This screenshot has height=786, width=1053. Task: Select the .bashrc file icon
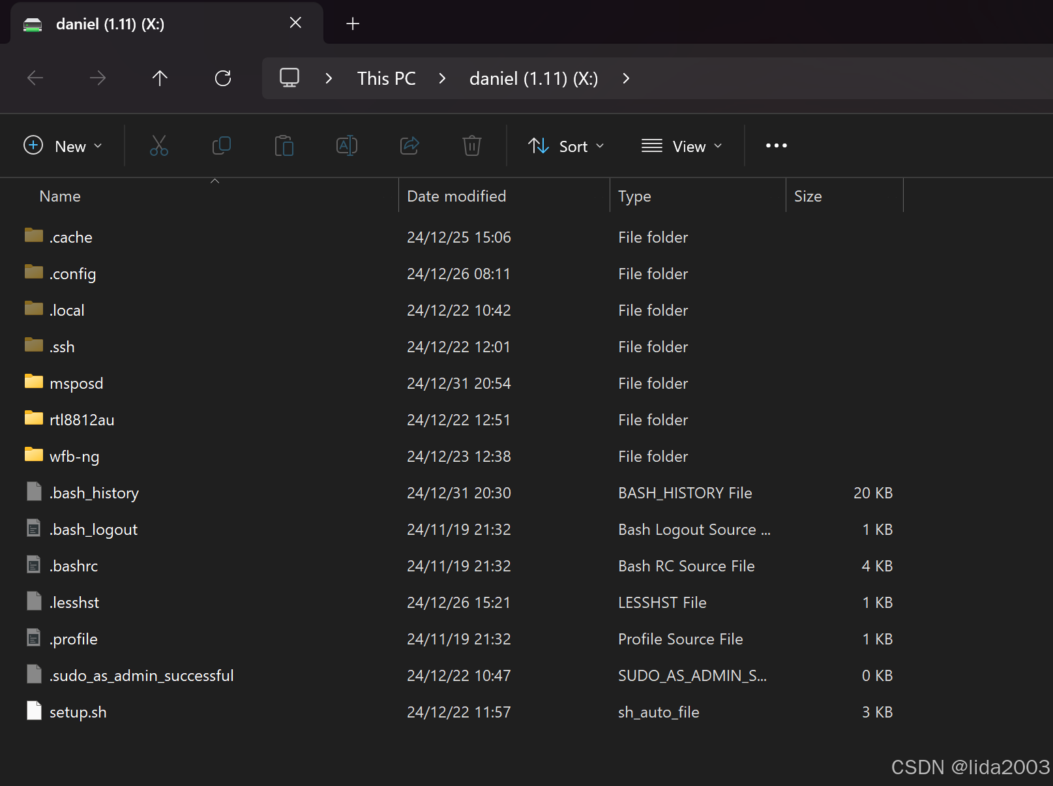(x=34, y=564)
